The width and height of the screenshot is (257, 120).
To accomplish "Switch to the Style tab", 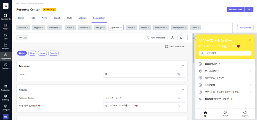I will point(69,18).
